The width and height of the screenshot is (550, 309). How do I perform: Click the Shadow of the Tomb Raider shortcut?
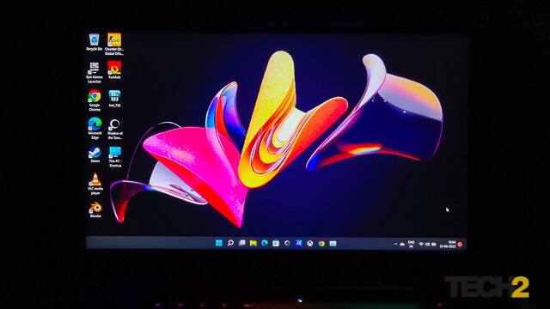(114, 129)
